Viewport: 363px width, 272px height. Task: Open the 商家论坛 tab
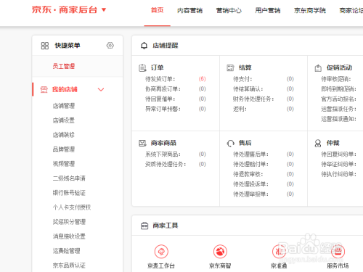pyautogui.click(x=351, y=10)
